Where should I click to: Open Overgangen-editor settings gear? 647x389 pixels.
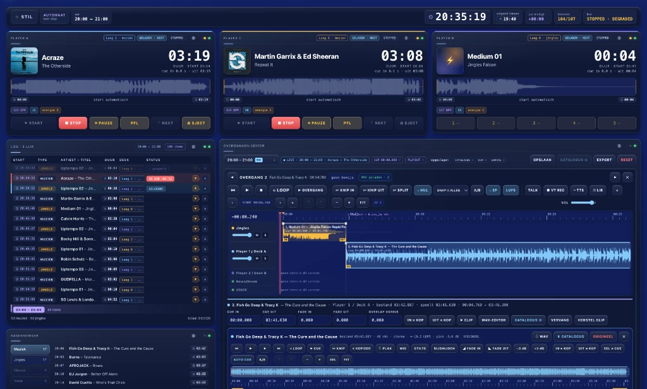(619, 146)
